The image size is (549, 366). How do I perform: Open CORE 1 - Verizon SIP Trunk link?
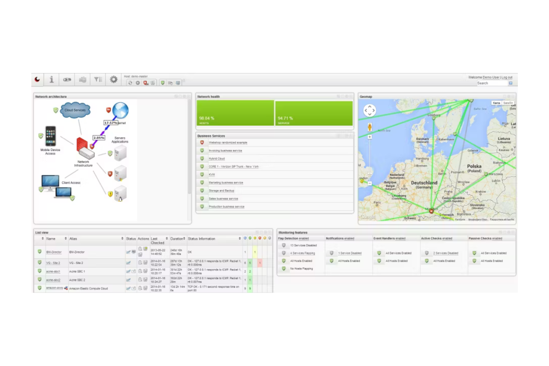coord(234,166)
